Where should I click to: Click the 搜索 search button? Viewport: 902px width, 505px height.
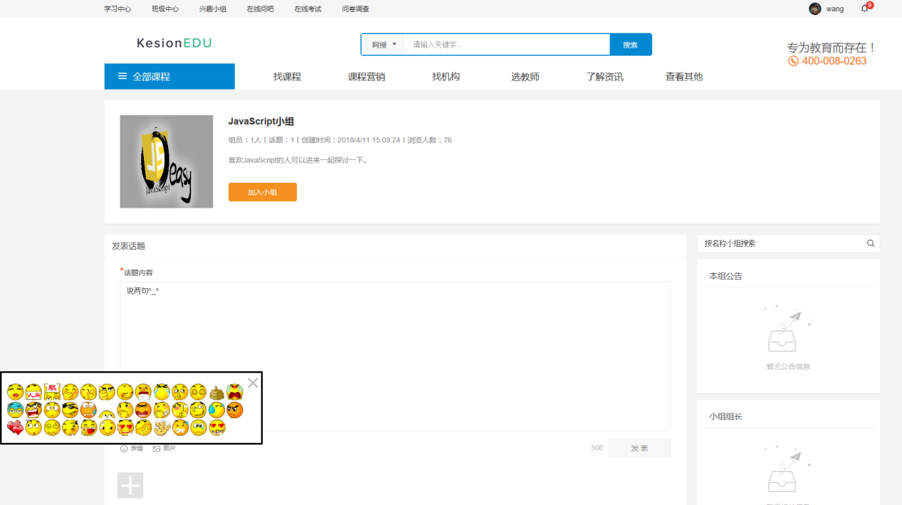630,43
